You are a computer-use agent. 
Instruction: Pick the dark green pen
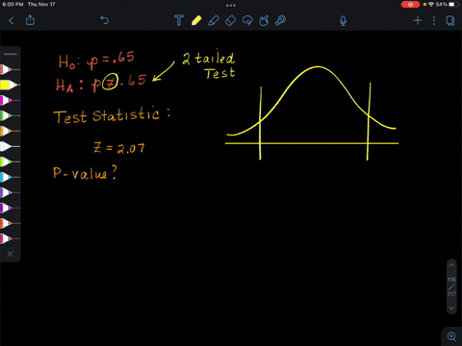click(10, 115)
